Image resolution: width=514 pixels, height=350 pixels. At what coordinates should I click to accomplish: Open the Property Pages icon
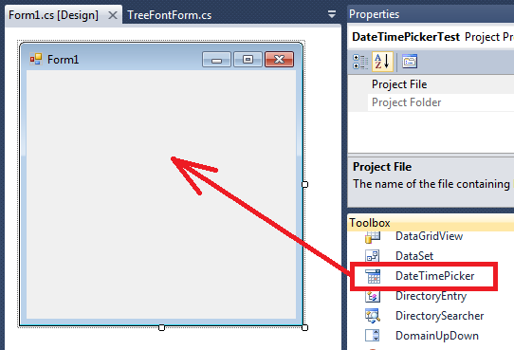click(x=410, y=62)
